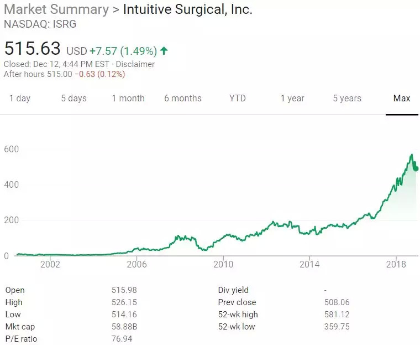
Task: Click the P/E ratio value 76.94
Action: (x=122, y=339)
